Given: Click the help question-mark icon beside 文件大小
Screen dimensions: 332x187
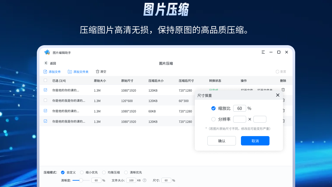Looking at the screenshot, I should 144,180.
